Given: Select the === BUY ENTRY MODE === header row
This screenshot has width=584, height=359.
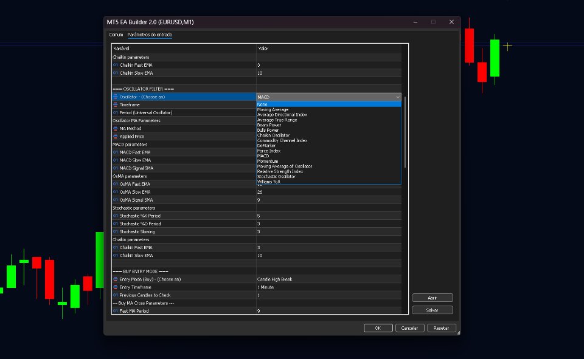Looking at the screenshot, I should click(x=257, y=272).
